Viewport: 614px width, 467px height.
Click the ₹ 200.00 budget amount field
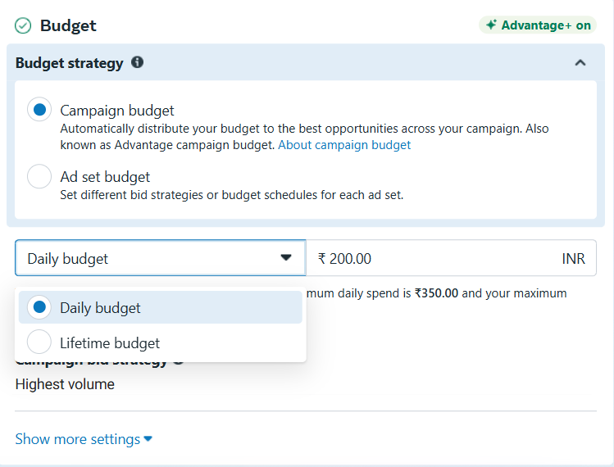pos(451,258)
